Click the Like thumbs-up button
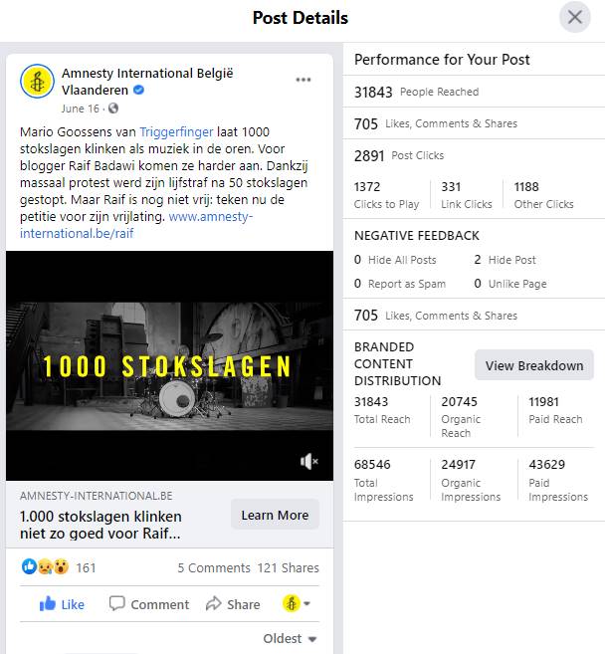Screen dimensions: 605x654 tap(62, 603)
